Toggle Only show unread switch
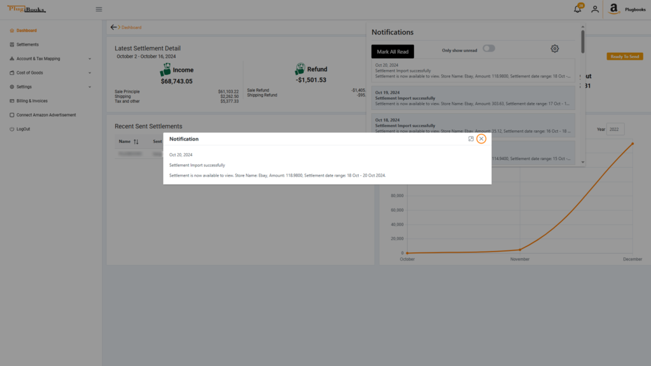This screenshot has width=651, height=366. coord(489,49)
